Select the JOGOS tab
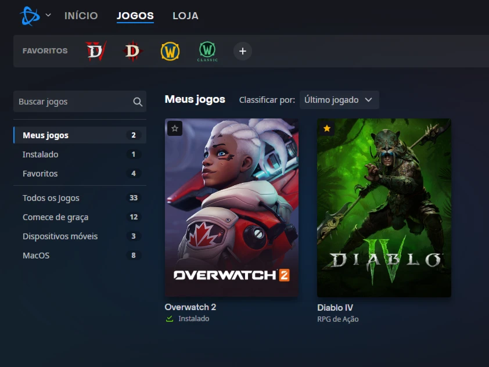Screen dimensions: 489x367 (135, 16)
